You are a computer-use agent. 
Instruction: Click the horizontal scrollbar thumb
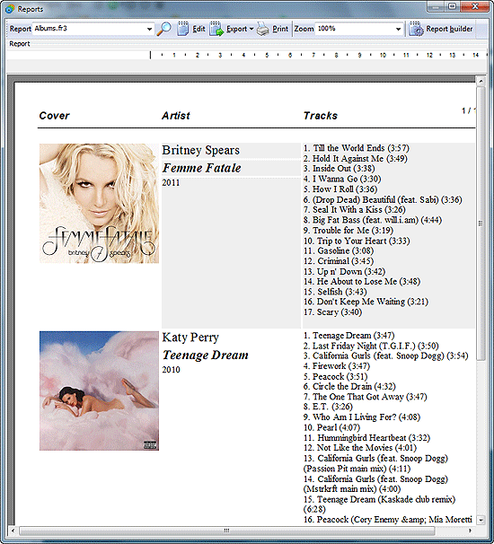(x=226, y=531)
